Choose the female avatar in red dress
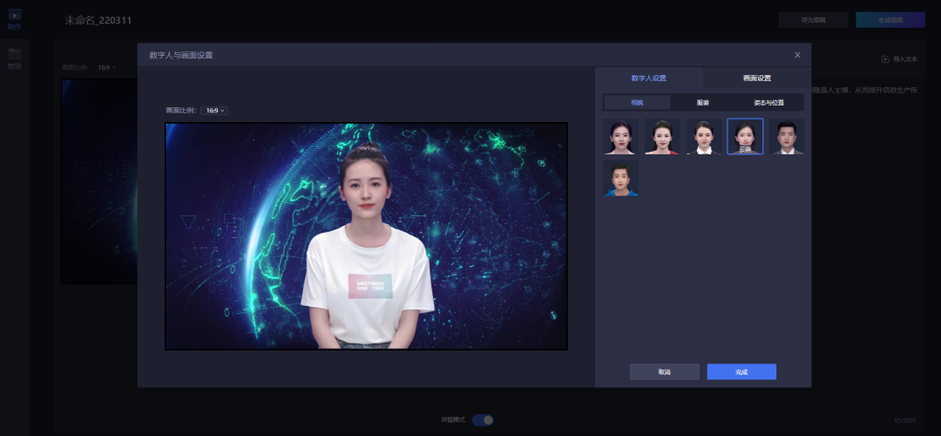 [662, 136]
